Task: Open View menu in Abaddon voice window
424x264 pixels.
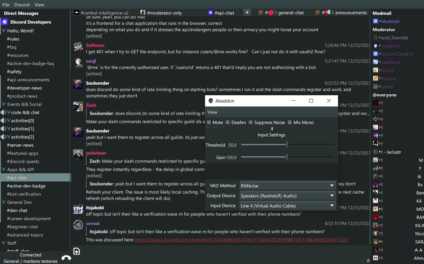Action: tap(212, 112)
